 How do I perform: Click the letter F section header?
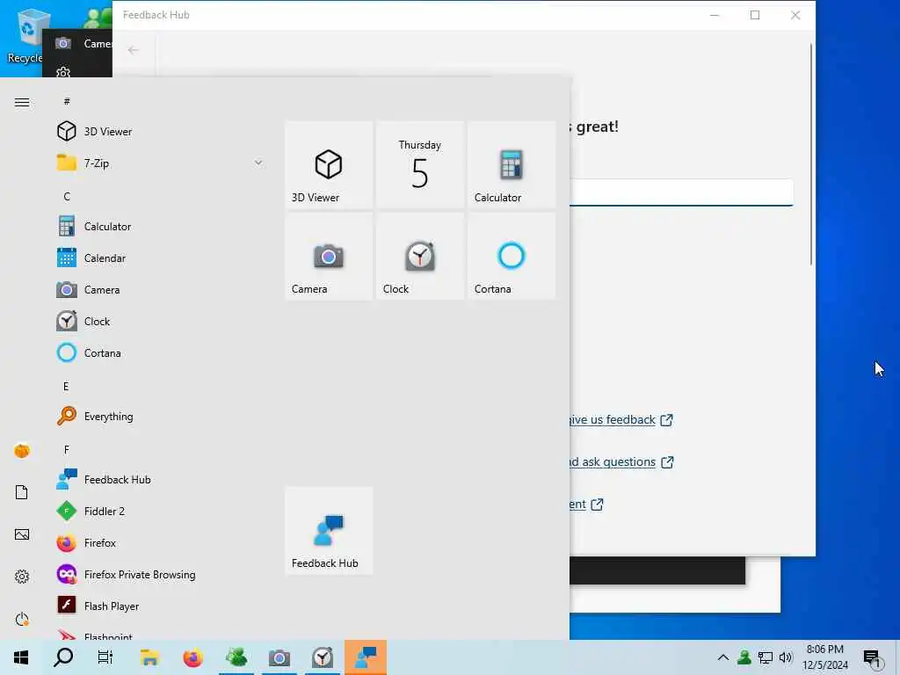tap(67, 449)
